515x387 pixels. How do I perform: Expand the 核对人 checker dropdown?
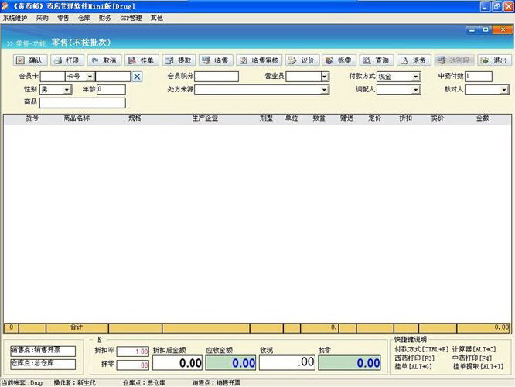point(504,90)
